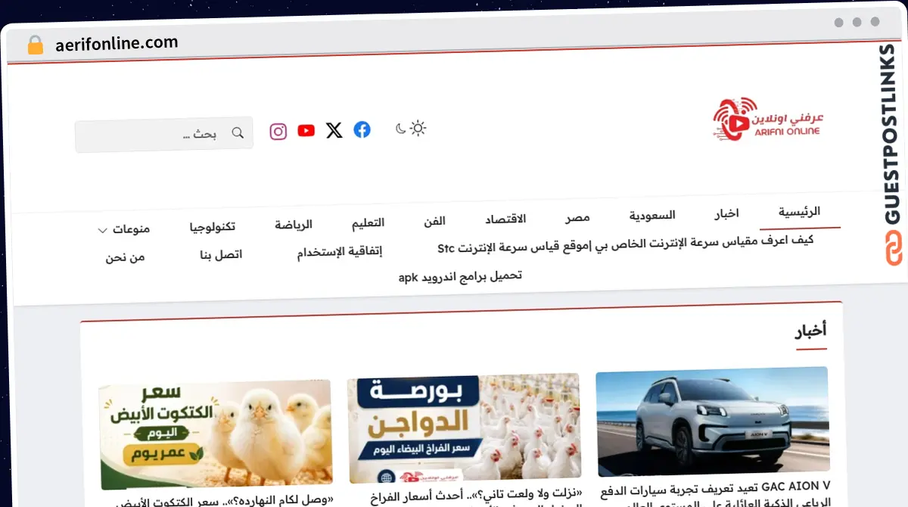Expand the منوعات dropdown menu
The image size is (908, 507).
coord(124,229)
